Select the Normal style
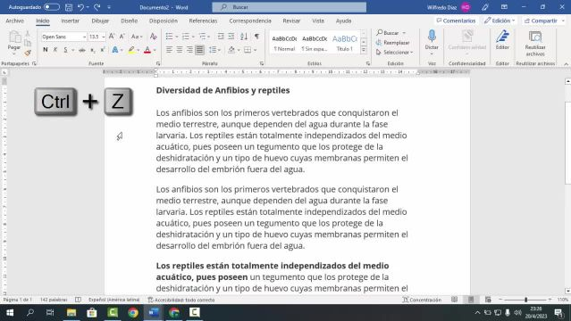Screen dimensions: 571x321 (284, 43)
